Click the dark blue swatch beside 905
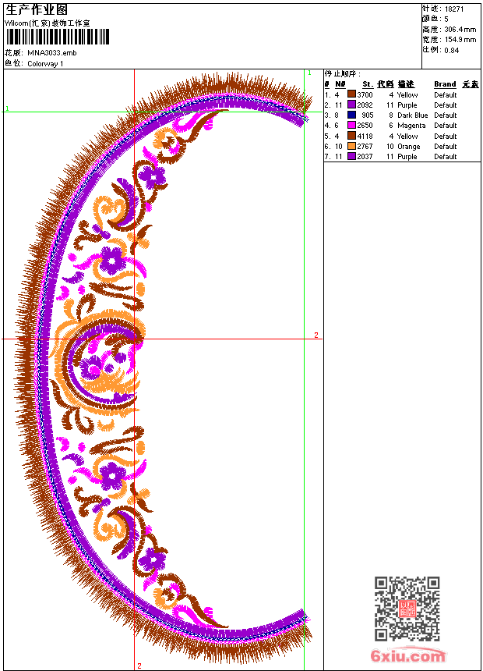Image resolution: width=483 pixels, height=671 pixels. pyautogui.click(x=351, y=115)
